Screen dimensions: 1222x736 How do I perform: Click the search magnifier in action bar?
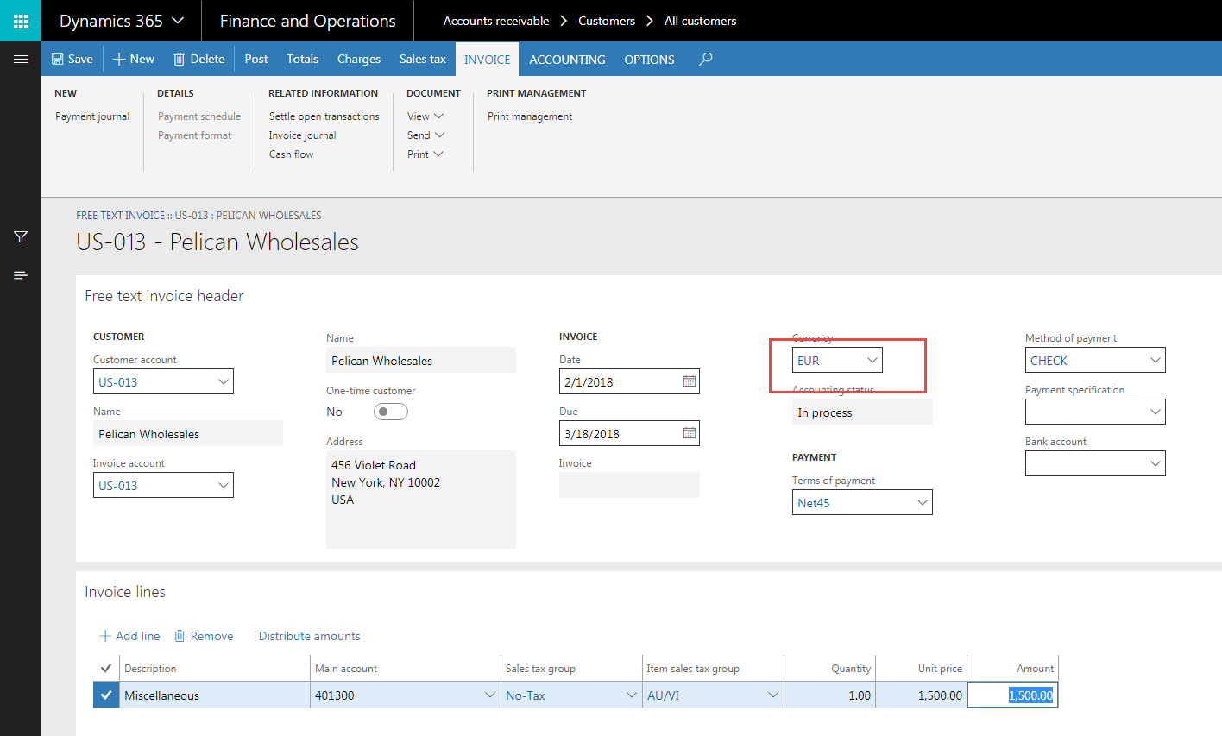click(706, 59)
